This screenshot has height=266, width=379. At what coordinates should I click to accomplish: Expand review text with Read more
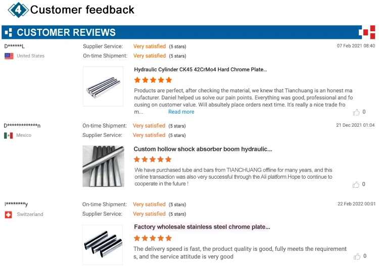[x=181, y=112]
